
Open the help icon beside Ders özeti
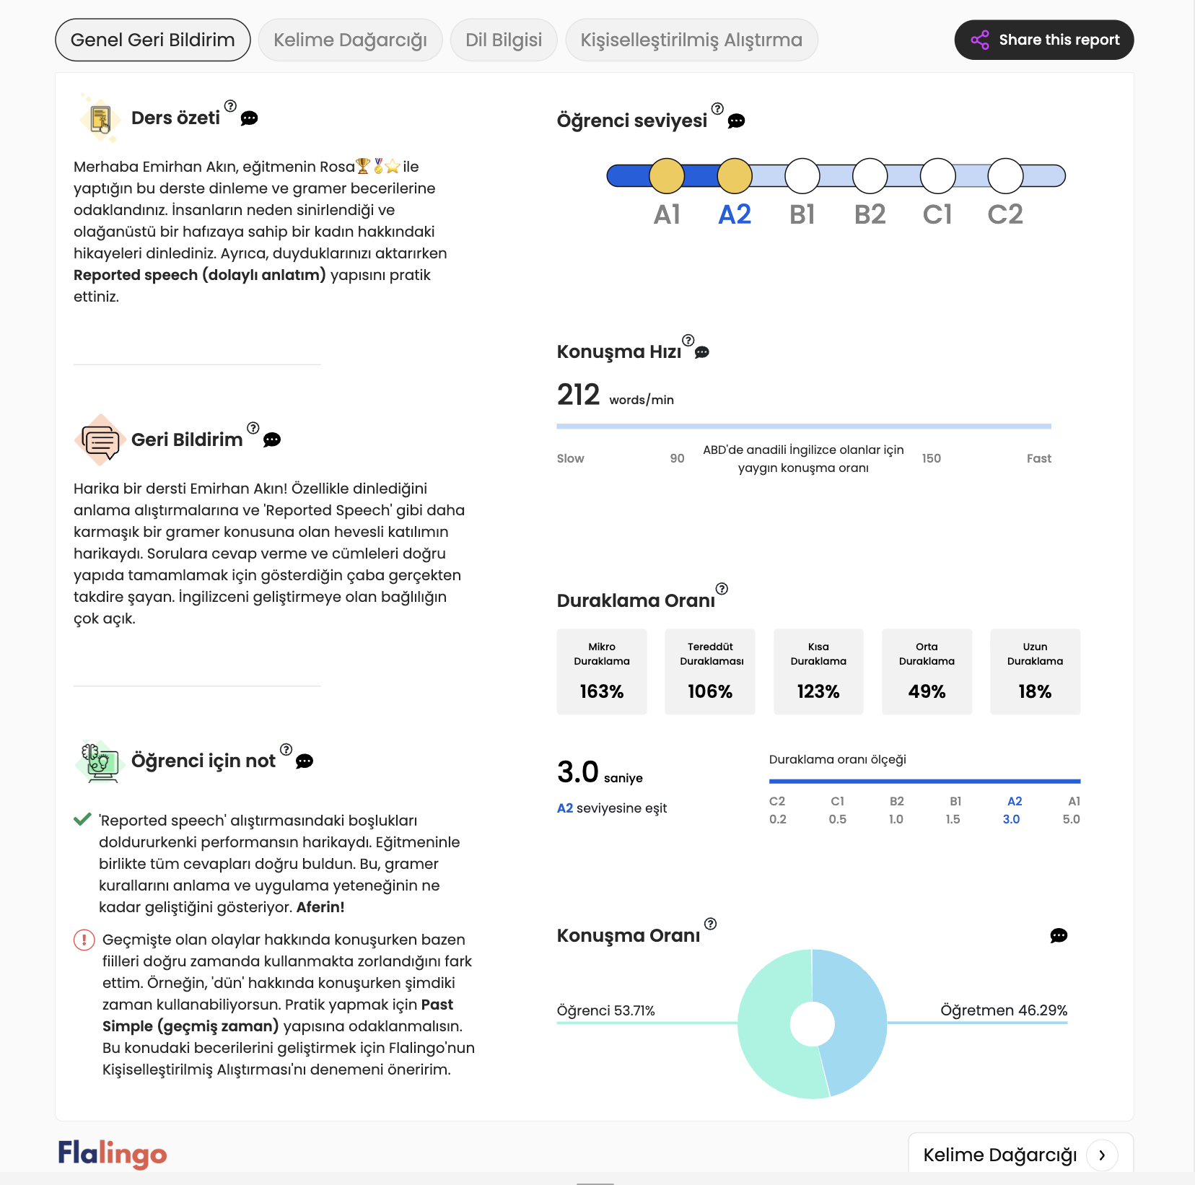pyautogui.click(x=230, y=106)
